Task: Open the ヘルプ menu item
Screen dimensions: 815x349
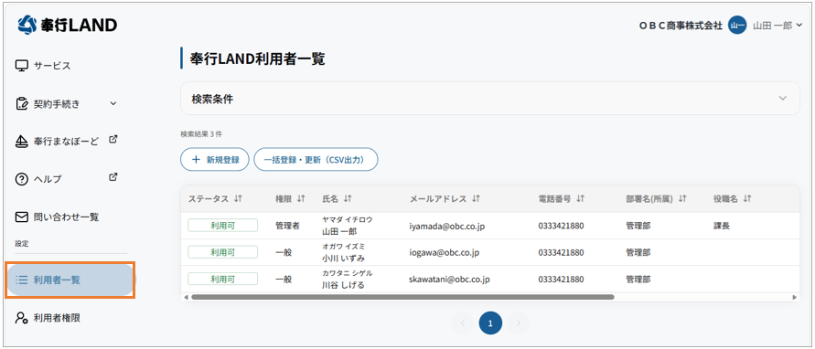Action: click(x=48, y=179)
